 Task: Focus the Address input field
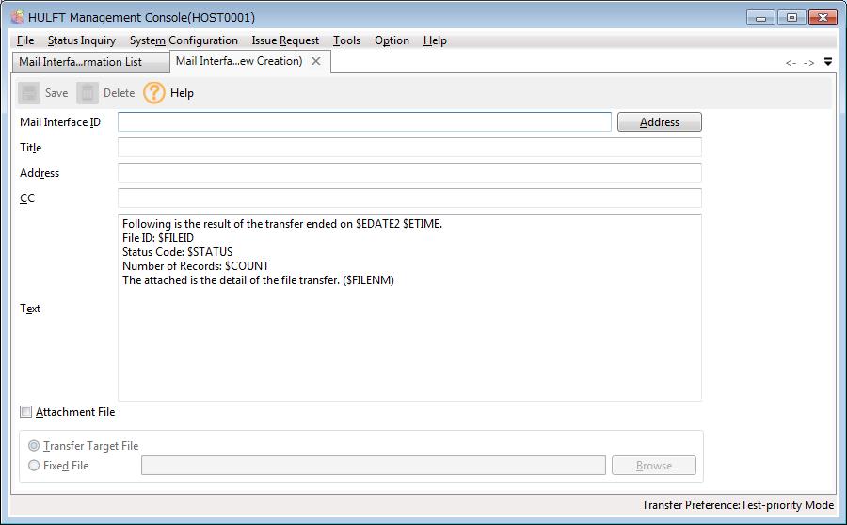(409, 173)
